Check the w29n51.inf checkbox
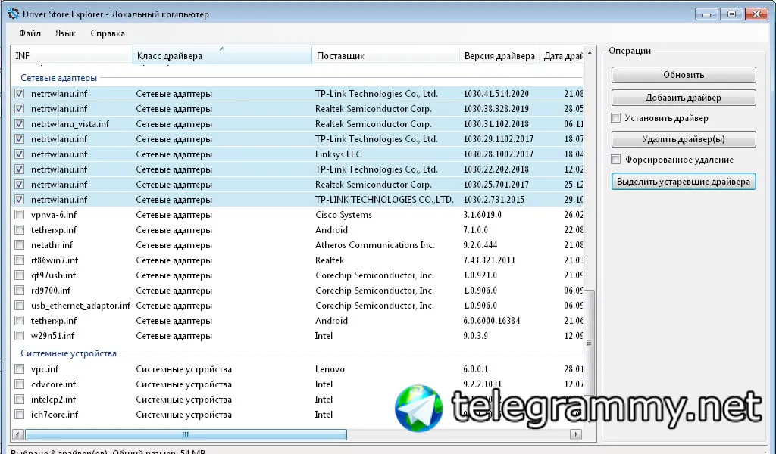 point(19,336)
